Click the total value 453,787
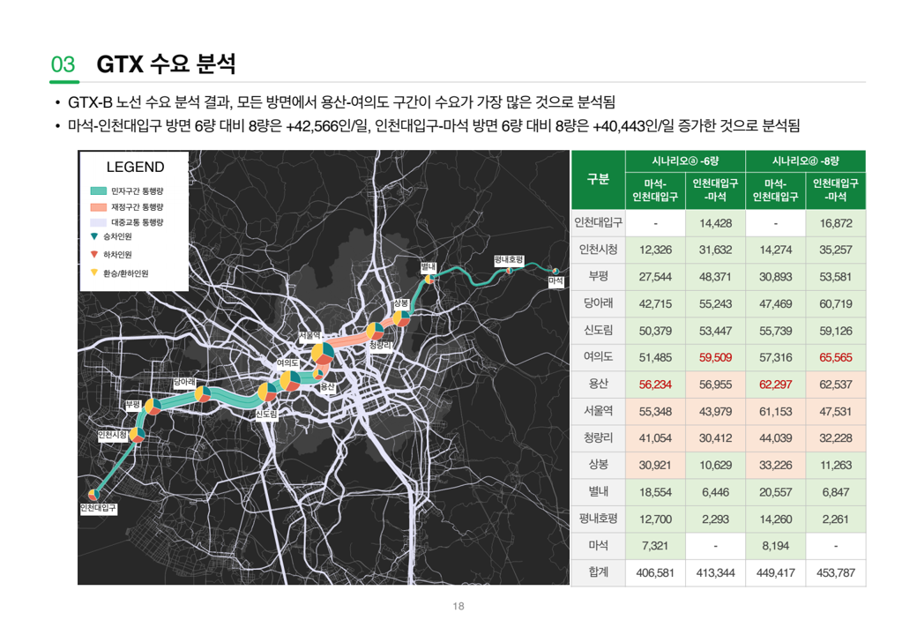 [x=836, y=573]
